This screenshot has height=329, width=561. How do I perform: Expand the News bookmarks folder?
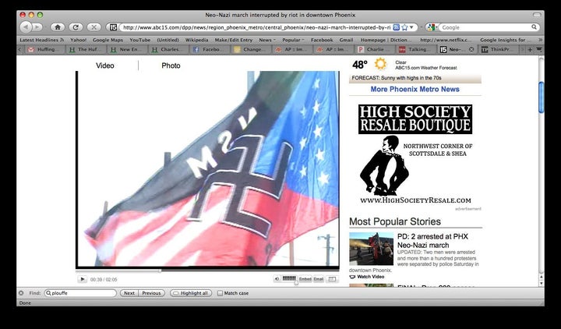click(267, 40)
